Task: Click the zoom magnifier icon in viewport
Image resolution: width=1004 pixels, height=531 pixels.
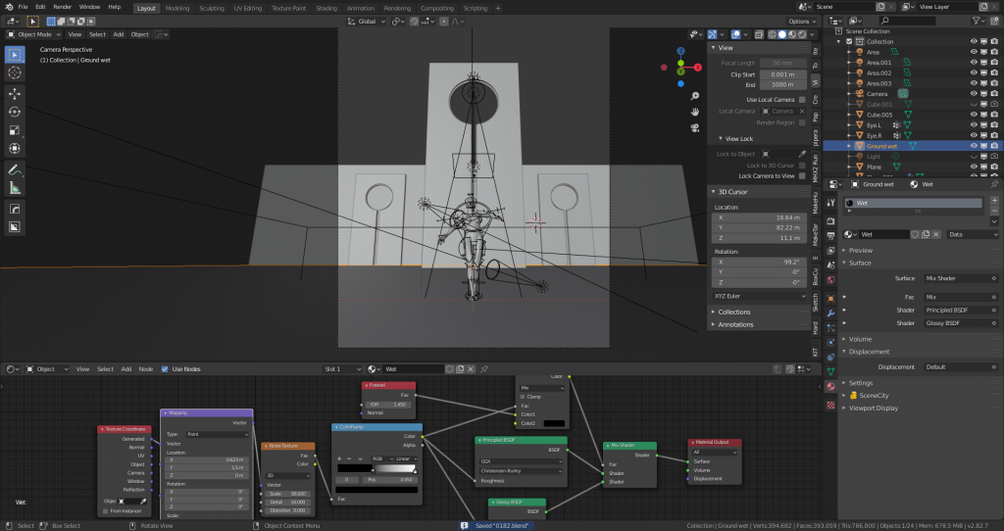Action: coord(695,96)
